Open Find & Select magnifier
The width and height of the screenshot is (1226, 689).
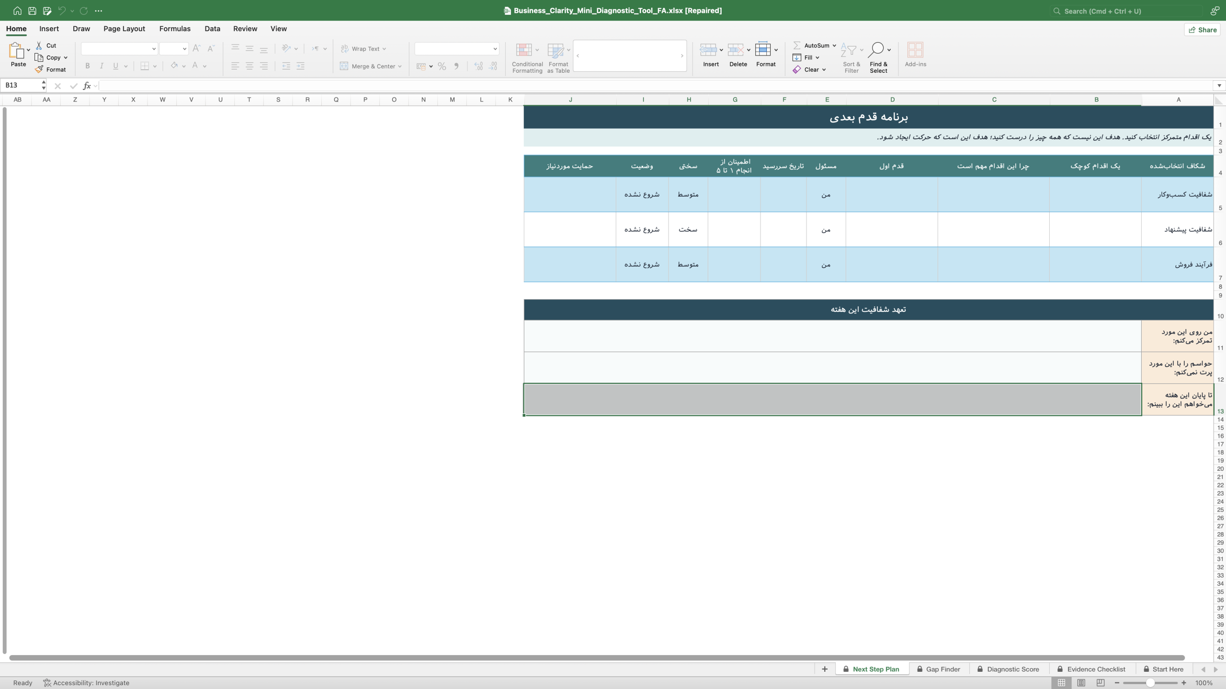(x=875, y=50)
